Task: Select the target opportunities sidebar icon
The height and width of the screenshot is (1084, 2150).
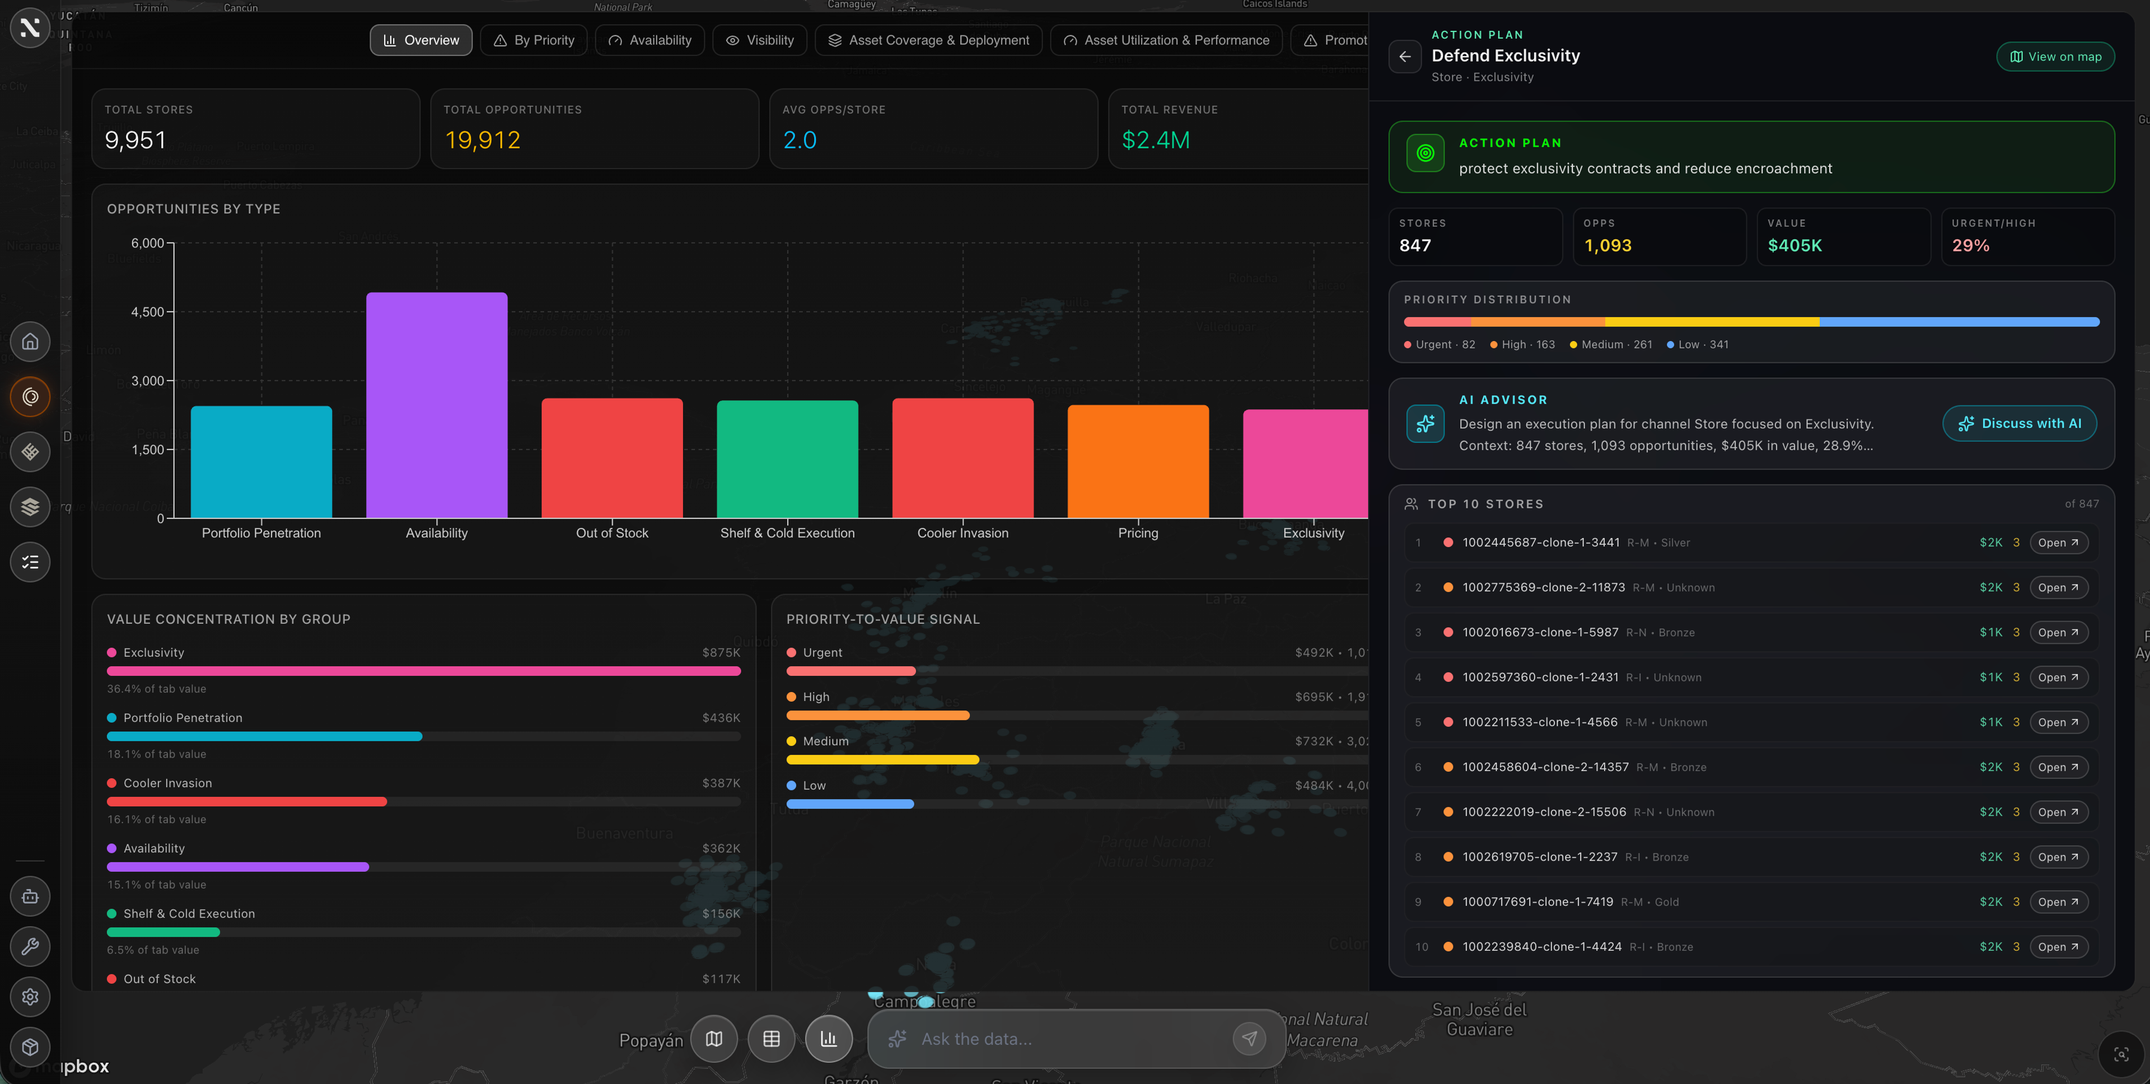Action: tap(30, 396)
